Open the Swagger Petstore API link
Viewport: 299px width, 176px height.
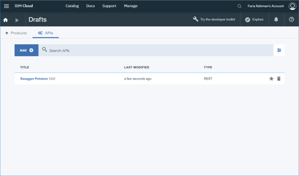tap(34, 79)
